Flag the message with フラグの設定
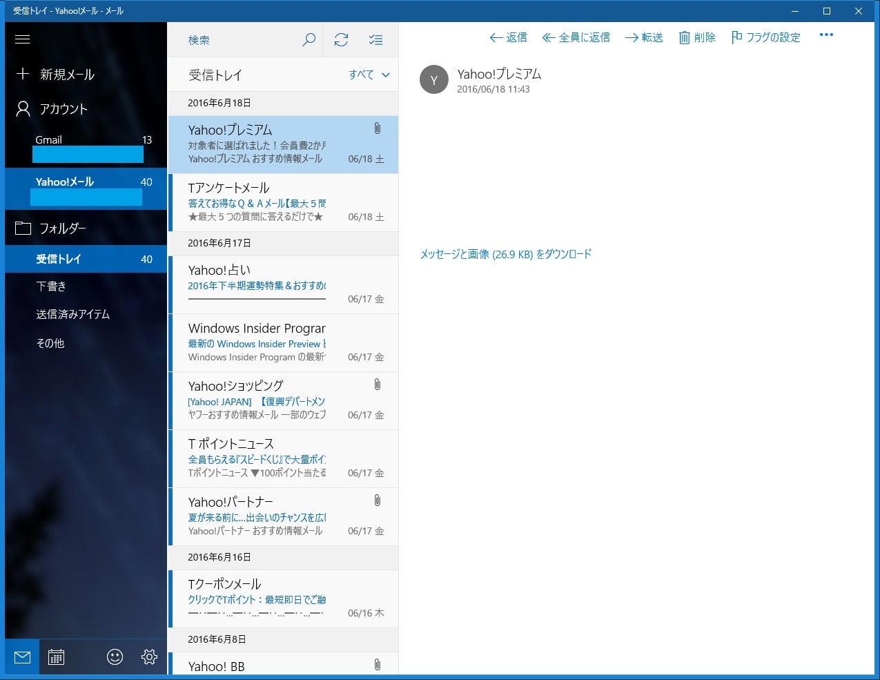This screenshot has height=680, width=880. (765, 37)
